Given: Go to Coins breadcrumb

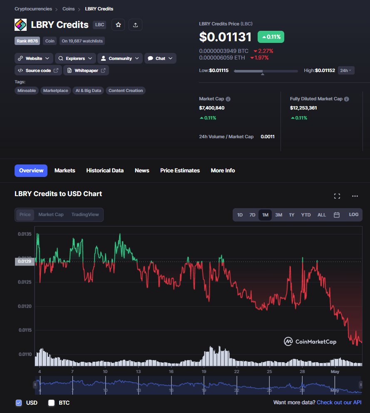Looking at the screenshot, I should pyautogui.click(x=69, y=9).
